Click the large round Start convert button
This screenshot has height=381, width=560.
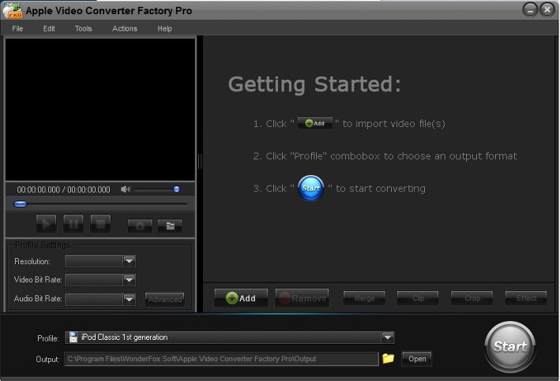(509, 346)
